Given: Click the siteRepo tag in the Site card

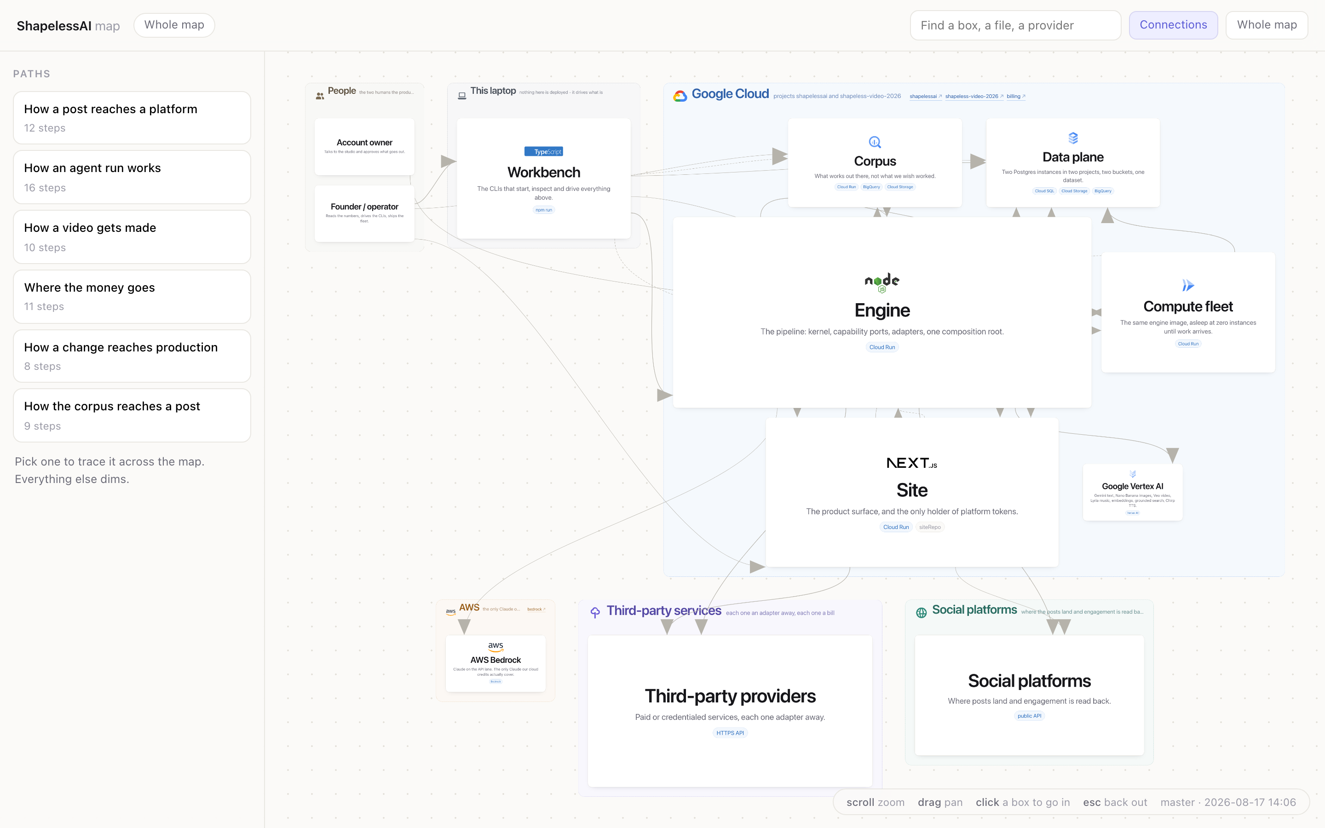Looking at the screenshot, I should [930, 527].
